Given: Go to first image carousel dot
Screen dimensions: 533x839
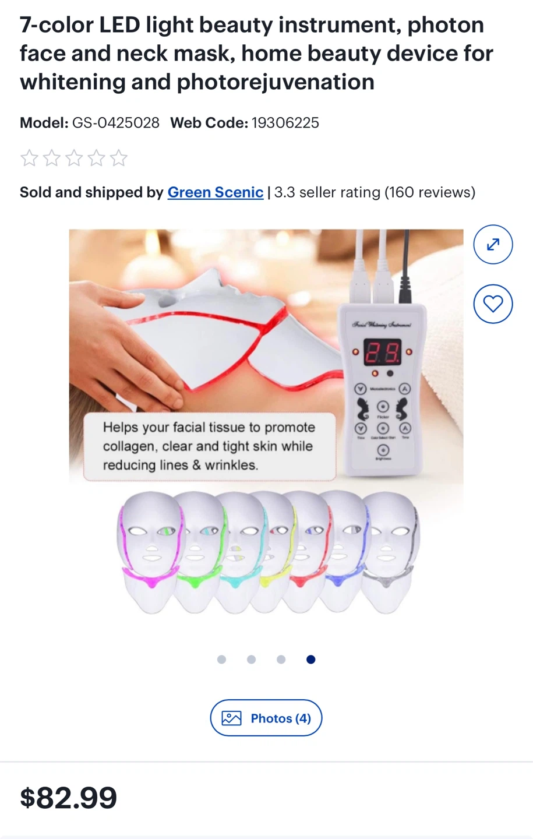Looking at the screenshot, I should [x=221, y=660].
